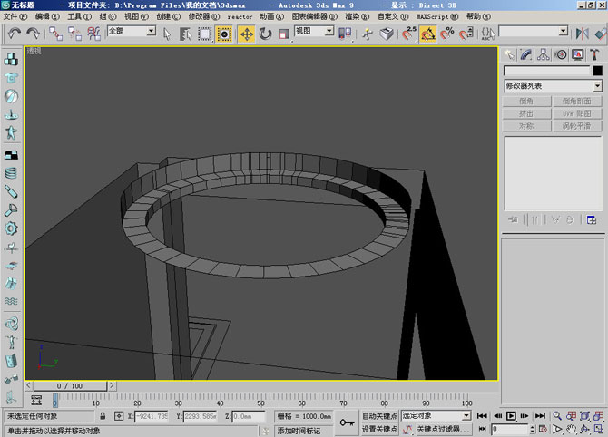
Task: Click the 涡轮平滑 modifier button
Action: click(x=577, y=126)
